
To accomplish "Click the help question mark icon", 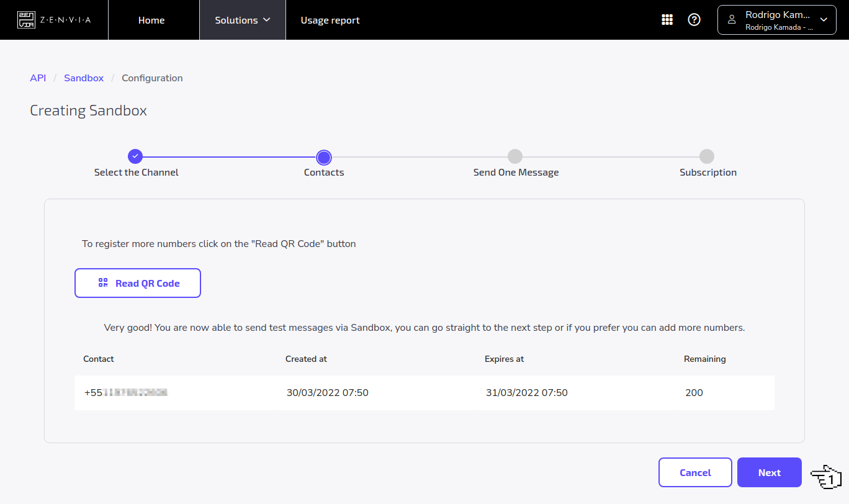I will click(x=694, y=19).
